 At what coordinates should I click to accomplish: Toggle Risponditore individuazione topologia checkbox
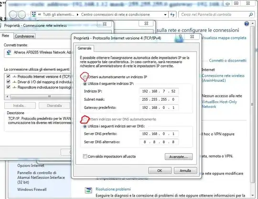[8, 87]
